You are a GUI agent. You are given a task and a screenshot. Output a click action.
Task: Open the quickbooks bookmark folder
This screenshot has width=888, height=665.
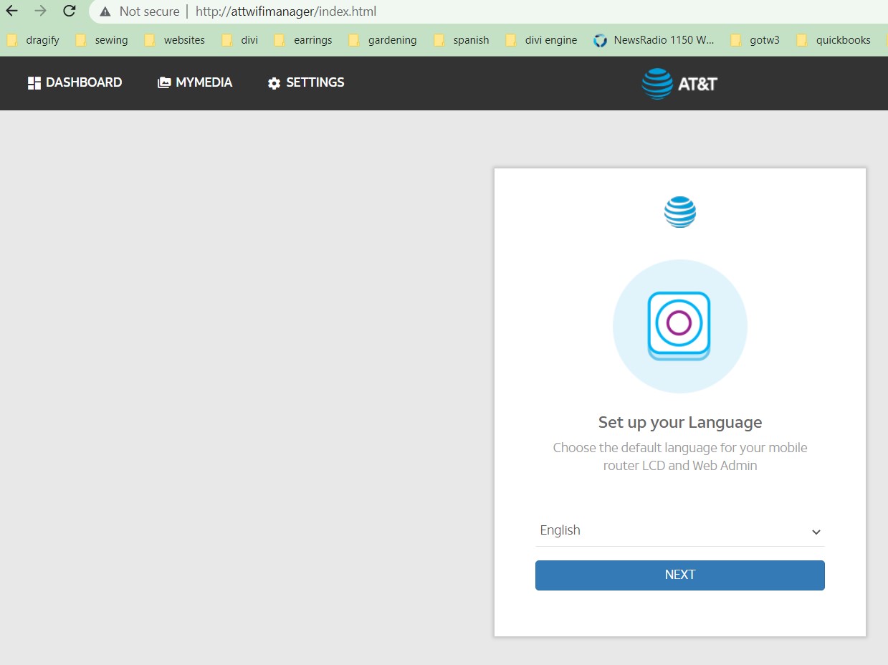click(x=834, y=40)
